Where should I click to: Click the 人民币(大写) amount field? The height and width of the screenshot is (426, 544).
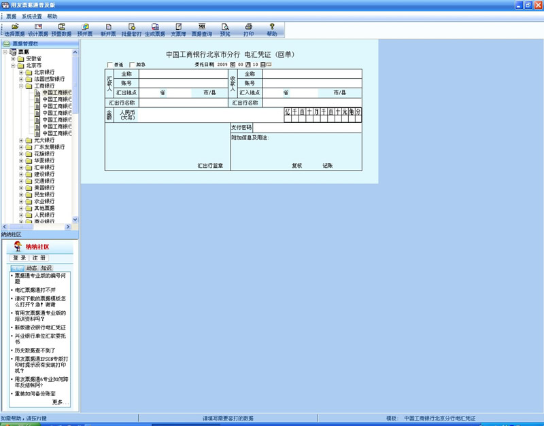pos(211,115)
